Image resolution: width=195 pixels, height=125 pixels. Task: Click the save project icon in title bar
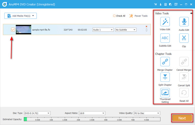pyautogui.click(x=165, y=5)
